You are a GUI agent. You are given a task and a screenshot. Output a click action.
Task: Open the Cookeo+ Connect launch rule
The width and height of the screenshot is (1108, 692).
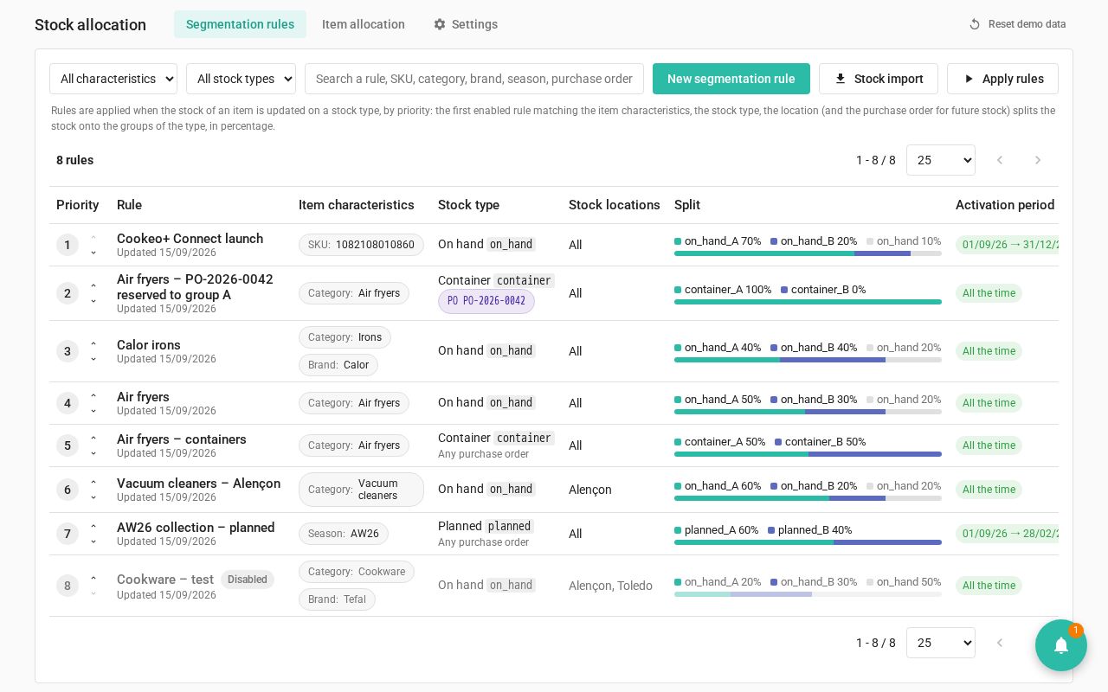tap(190, 239)
